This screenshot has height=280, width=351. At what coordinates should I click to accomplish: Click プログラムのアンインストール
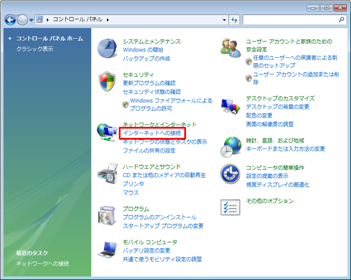point(160,217)
